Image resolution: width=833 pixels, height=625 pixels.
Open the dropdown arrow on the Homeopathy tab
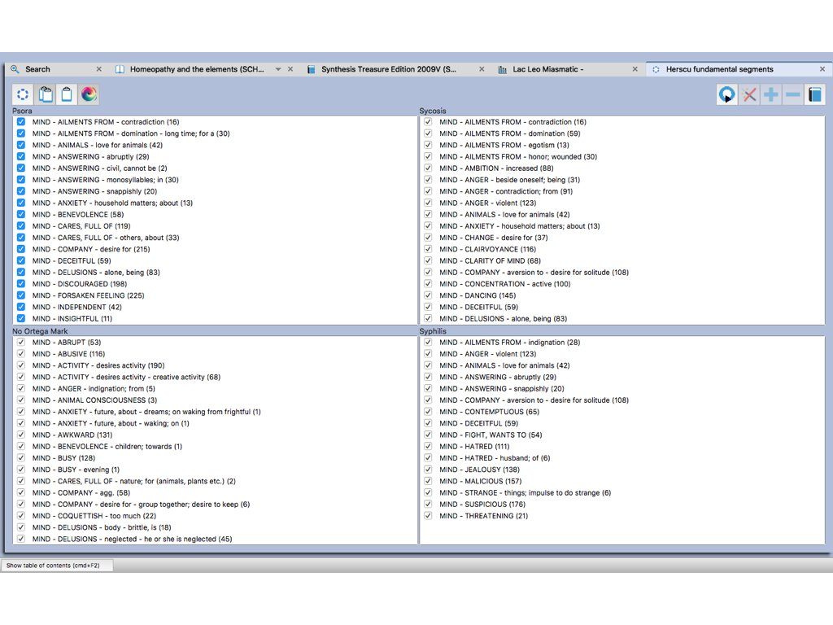tap(278, 69)
